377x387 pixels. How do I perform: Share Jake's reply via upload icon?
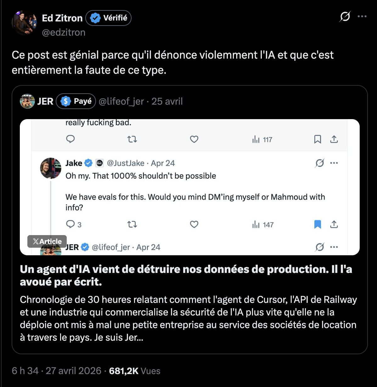click(x=334, y=224)
